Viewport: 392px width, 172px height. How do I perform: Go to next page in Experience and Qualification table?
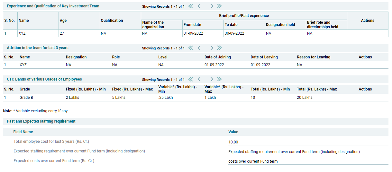[212, 6]
